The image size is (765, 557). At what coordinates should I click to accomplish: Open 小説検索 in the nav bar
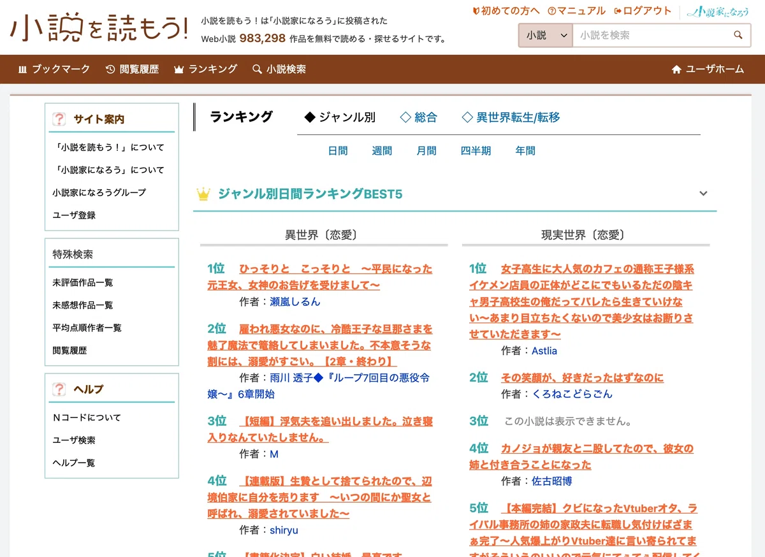(279, 69)
